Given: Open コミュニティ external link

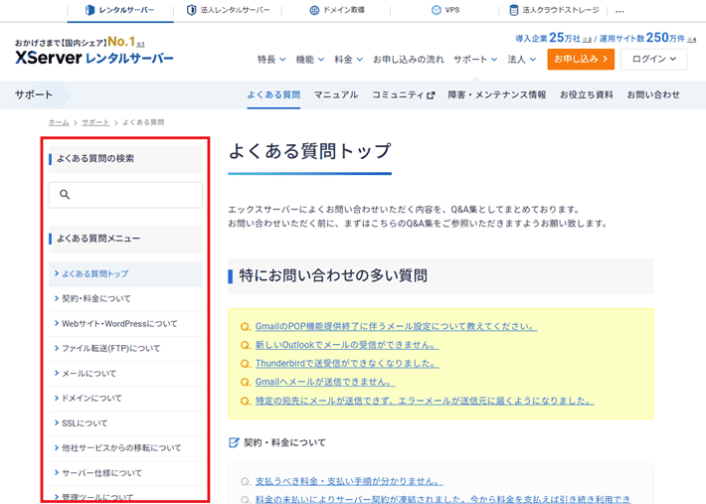Looking at the screenshot, I should (403, 95).
